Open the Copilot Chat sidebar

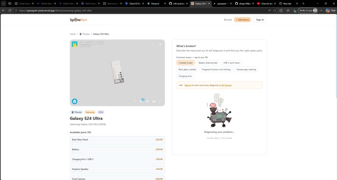pyautogui.click(x=331, y=10)
